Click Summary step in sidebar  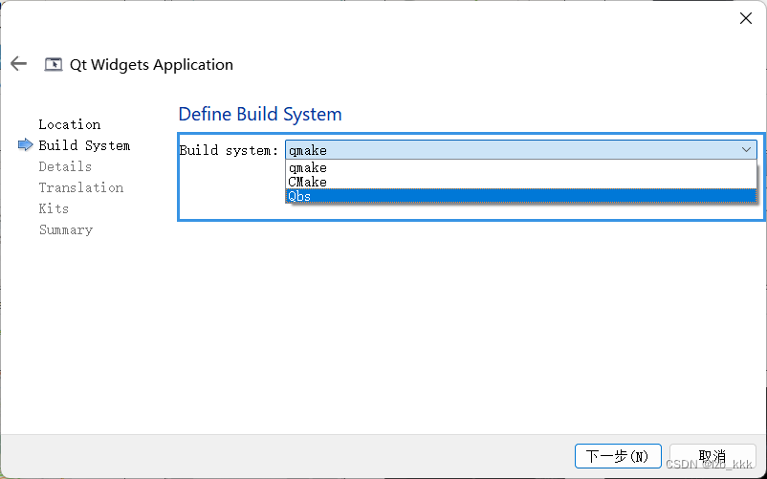click(66, 229)
